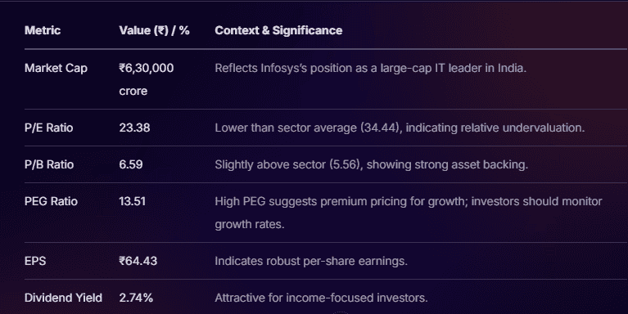Click the ₹64.43 EPS value
Viewport: 628px width, 314px height.
(x=138, y=261)
